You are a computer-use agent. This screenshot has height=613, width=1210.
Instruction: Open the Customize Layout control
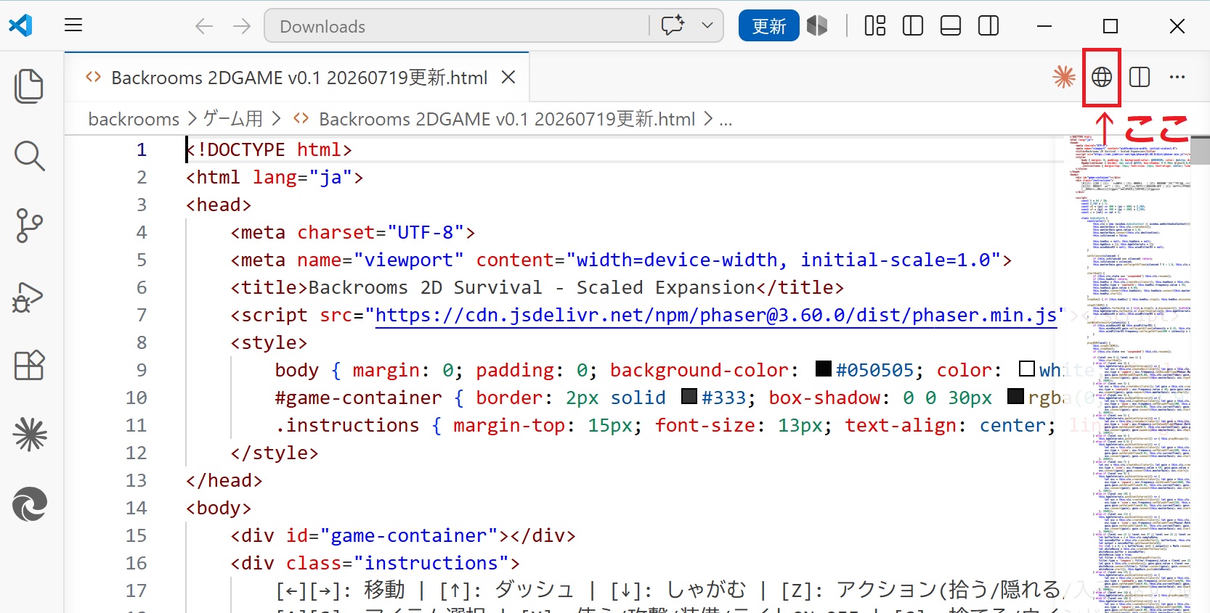coord(875,26)
